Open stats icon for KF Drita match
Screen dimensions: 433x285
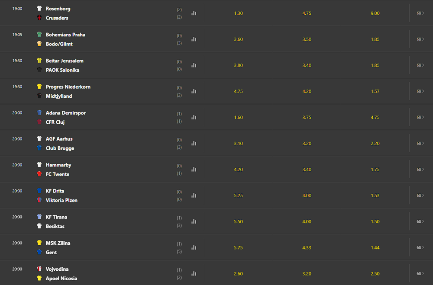pyautogui.click(x=194, y=195)
